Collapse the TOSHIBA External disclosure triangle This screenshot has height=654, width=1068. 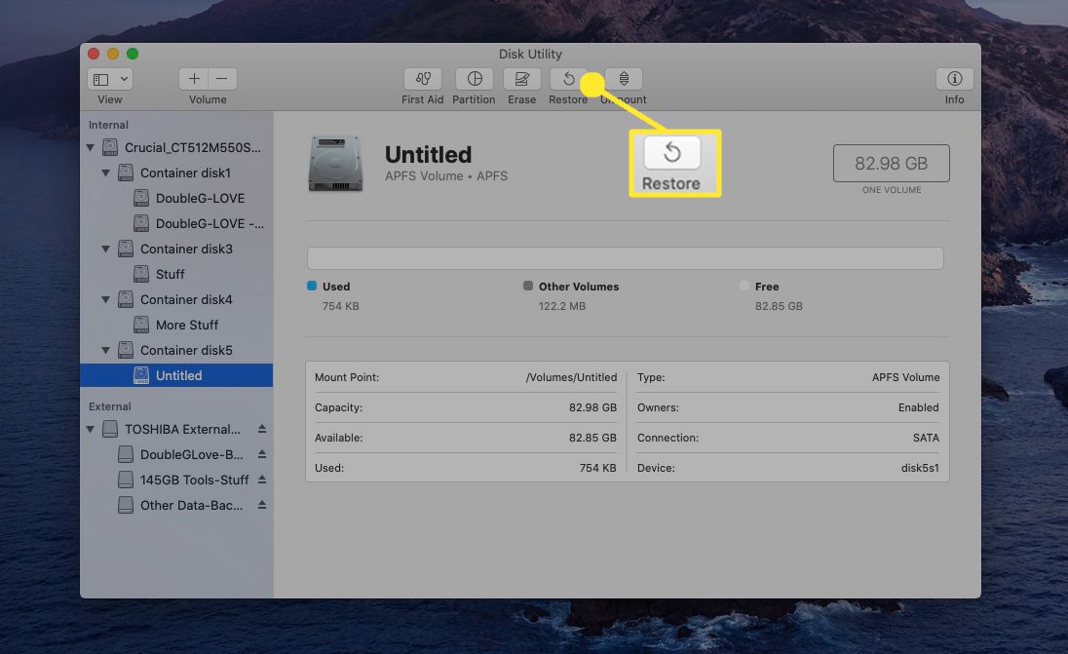tap(92, 430)
